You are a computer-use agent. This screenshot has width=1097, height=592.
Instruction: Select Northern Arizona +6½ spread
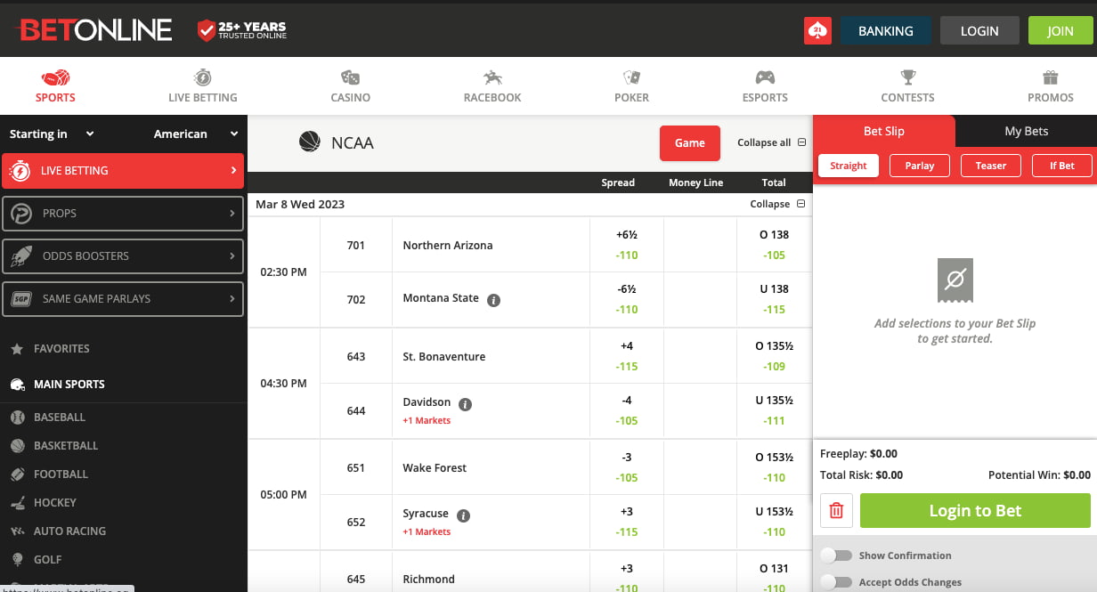coord(627,245)
